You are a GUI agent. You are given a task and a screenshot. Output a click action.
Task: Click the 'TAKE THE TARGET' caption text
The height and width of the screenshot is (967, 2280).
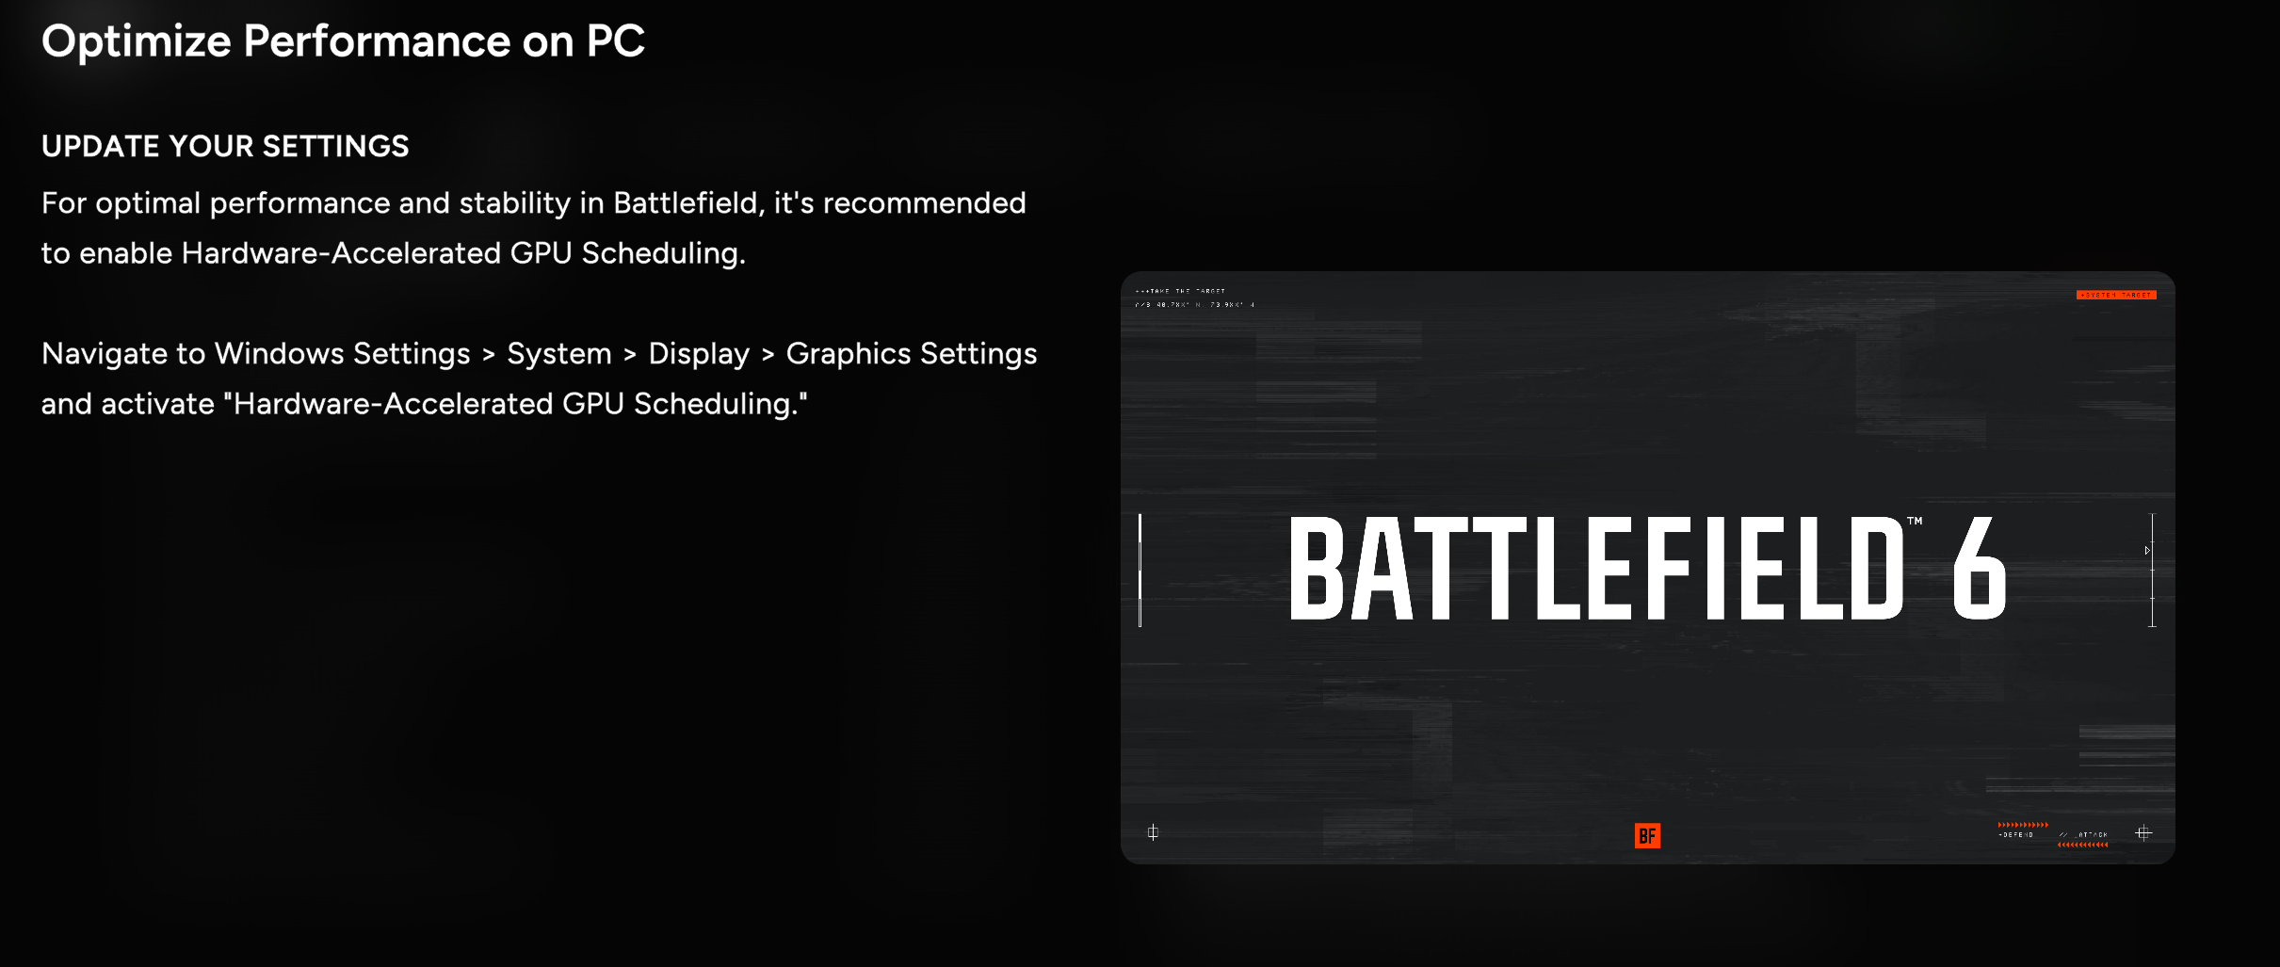click(x=1181, y=292)
